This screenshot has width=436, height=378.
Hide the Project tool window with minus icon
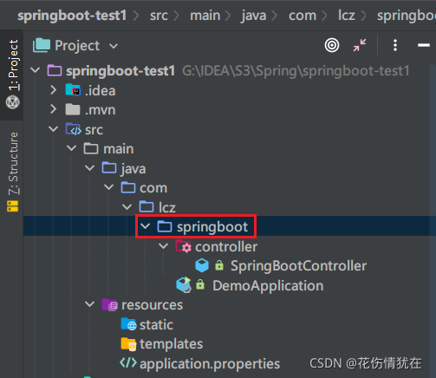click(423, 45)
